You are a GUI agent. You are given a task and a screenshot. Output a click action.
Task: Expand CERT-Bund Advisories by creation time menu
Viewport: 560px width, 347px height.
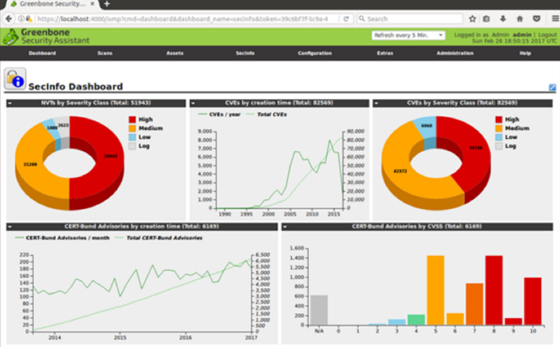point(10,227)
